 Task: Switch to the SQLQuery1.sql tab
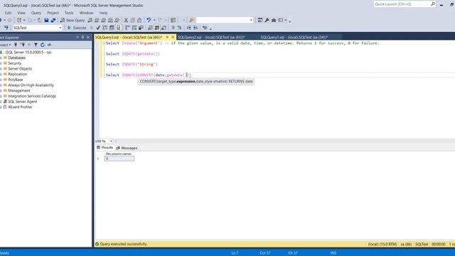tap(294, 37)
